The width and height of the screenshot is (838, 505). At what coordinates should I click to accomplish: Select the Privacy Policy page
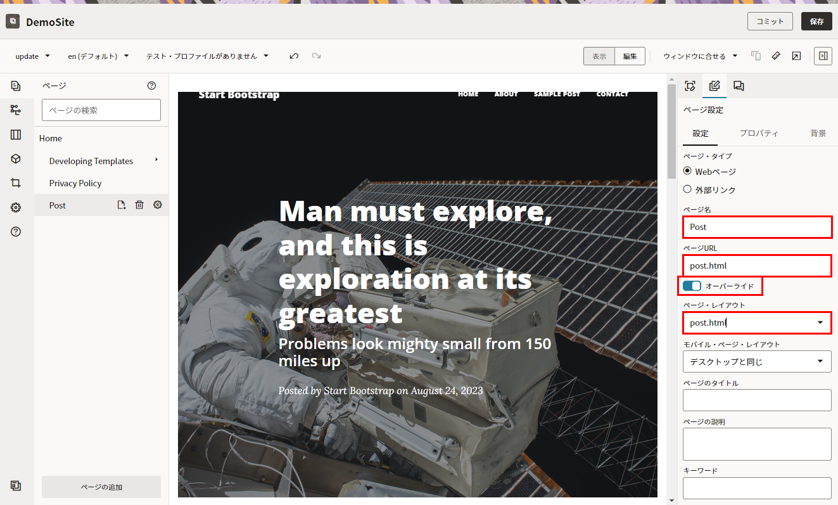(x=75, y=183)
